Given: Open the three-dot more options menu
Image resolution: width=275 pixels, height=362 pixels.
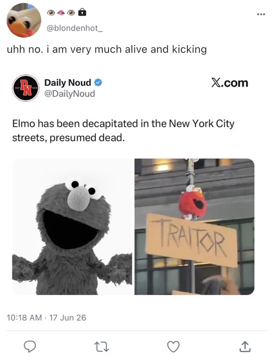Looking at the screenshot, I should (261, 14).
